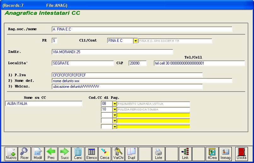The image size is (254, 163).
Task: Click the Nome su CC field ALBA ITALIA
Action: [x=44, y=104]
